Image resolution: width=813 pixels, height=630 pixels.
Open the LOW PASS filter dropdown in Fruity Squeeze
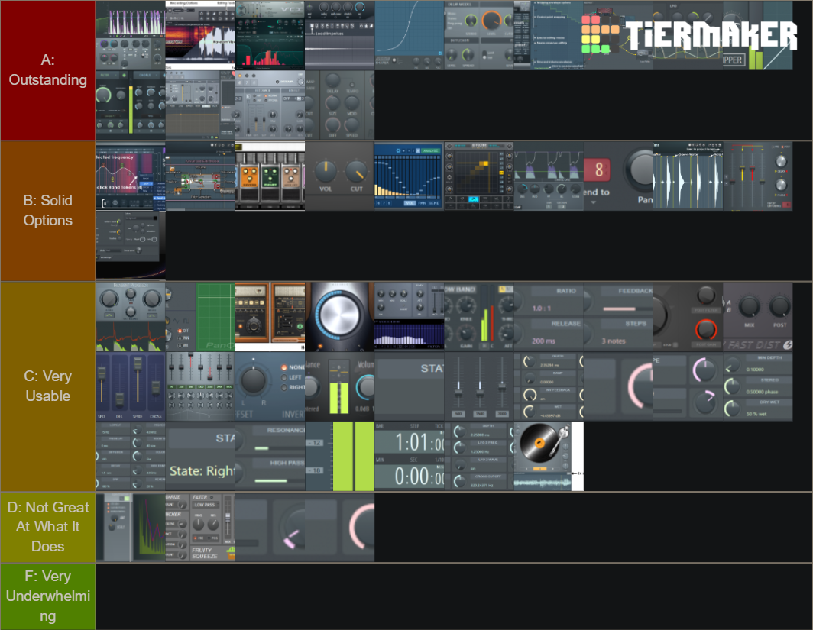(205, 505)
